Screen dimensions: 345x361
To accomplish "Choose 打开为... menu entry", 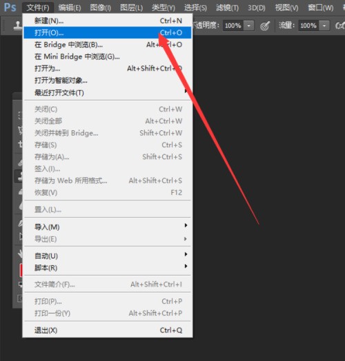I will click(108, 68).
